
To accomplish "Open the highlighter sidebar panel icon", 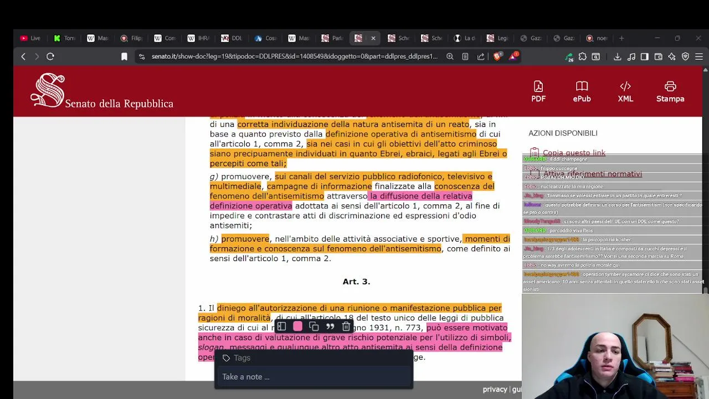I will point(281,326).
